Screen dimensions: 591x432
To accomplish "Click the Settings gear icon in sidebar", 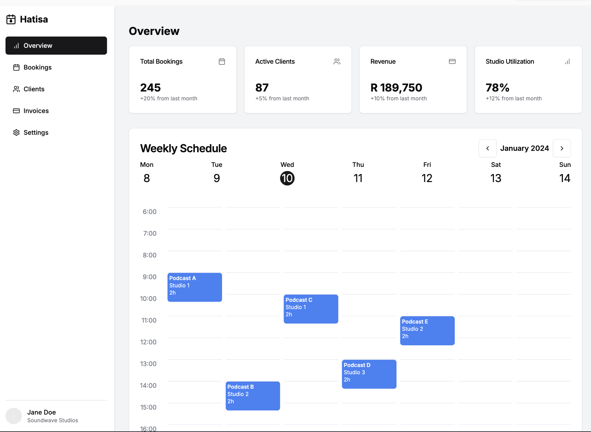I will (x=16, y=133).
